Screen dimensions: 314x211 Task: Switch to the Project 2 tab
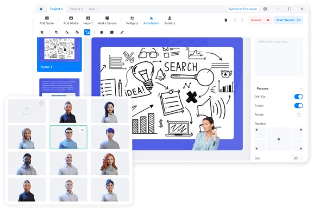[76, 9]
